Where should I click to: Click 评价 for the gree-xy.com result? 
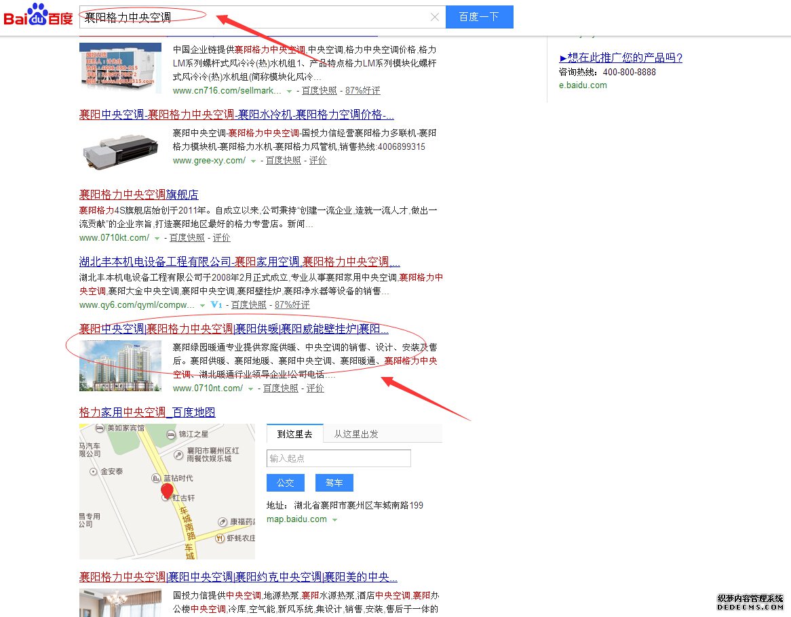coord(317,160)
